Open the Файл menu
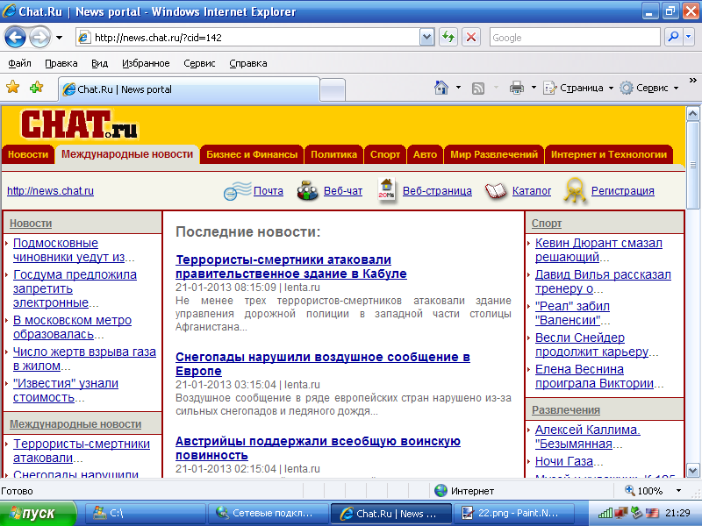Screen dimensions: 702x526 (19, 63)
